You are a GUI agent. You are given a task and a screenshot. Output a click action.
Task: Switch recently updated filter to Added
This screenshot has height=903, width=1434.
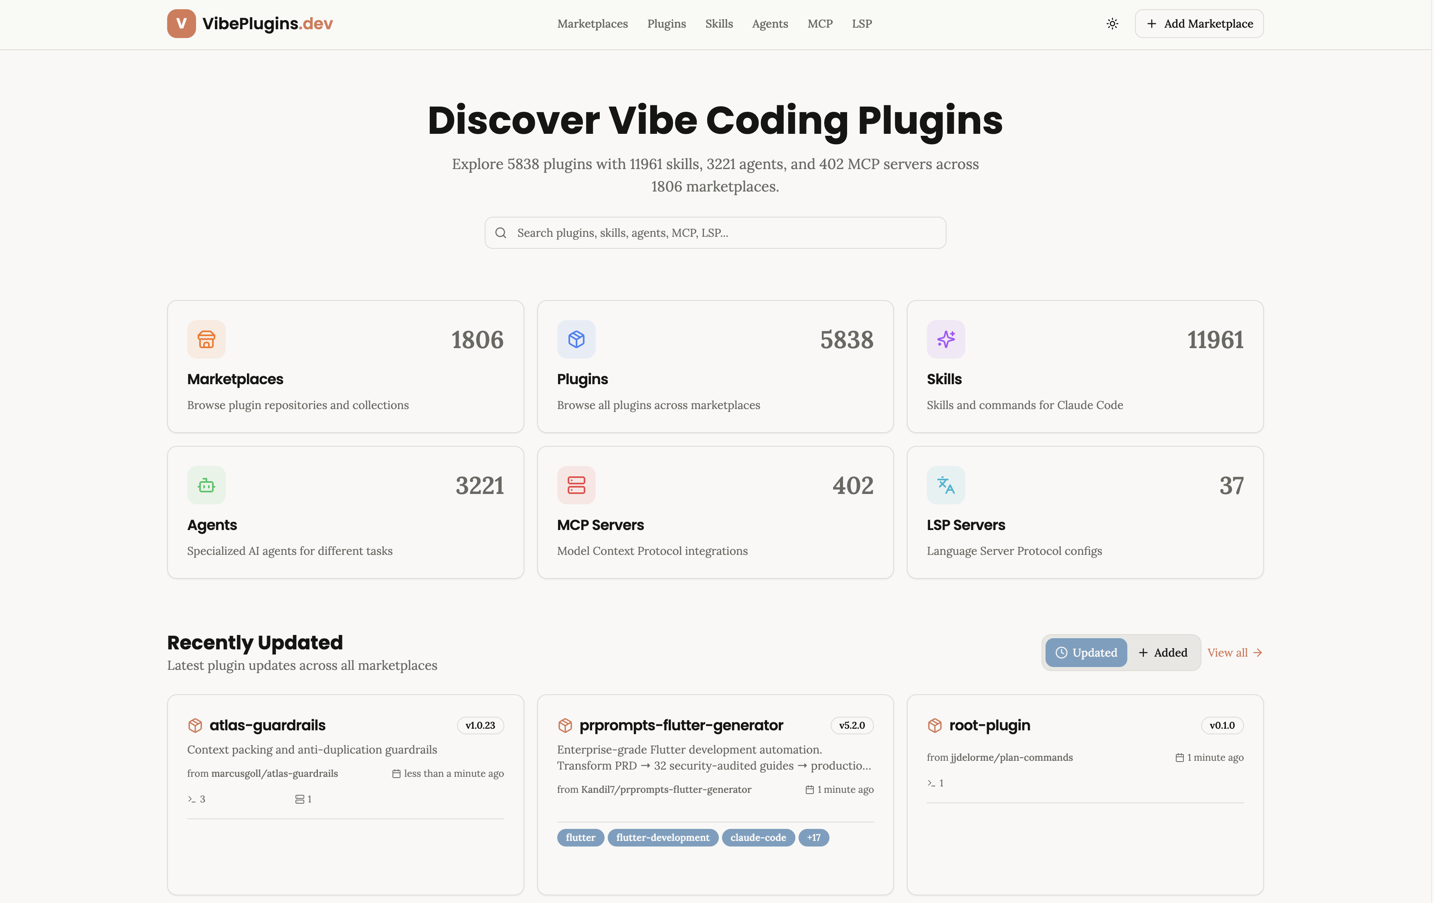[x=1163, y=652]
